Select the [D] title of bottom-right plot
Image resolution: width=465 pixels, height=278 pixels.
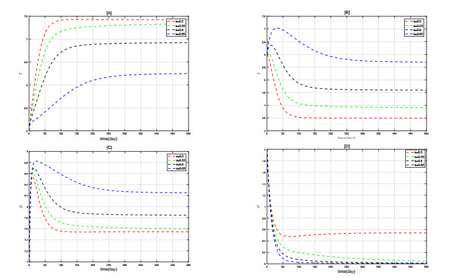[x=347, y=148]
